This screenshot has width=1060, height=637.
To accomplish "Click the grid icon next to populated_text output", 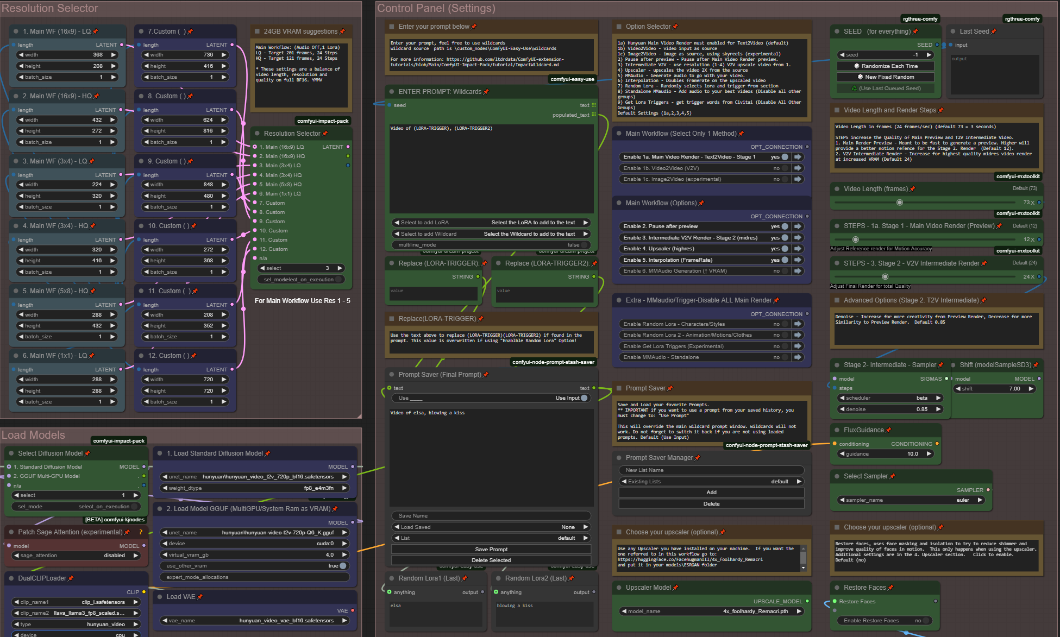I will pos(593,115).
